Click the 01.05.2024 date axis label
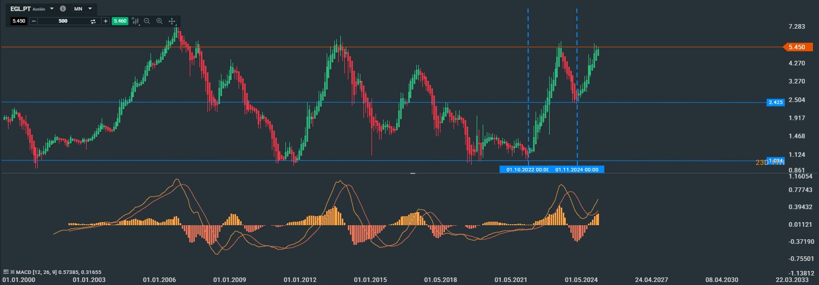 coord(581,280)
